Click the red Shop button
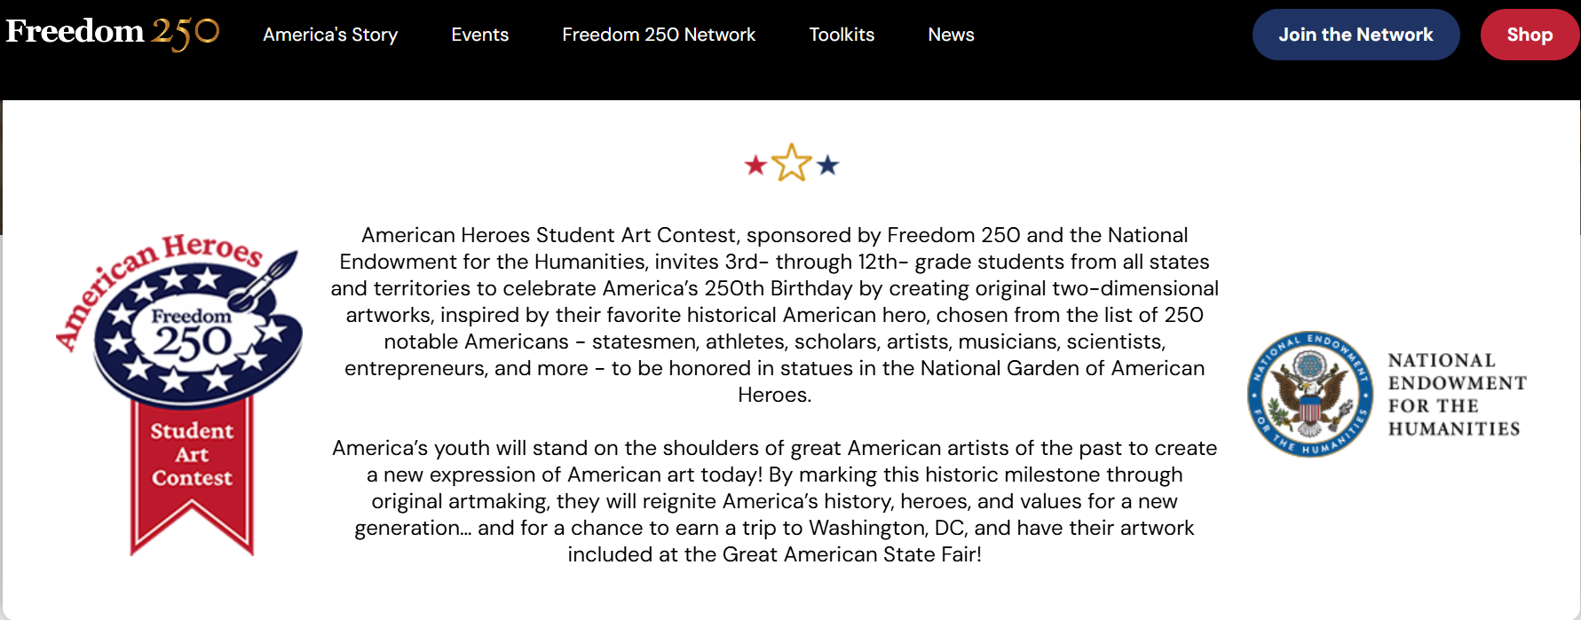The image size is (1581, 620). [x=1529, y=35]
